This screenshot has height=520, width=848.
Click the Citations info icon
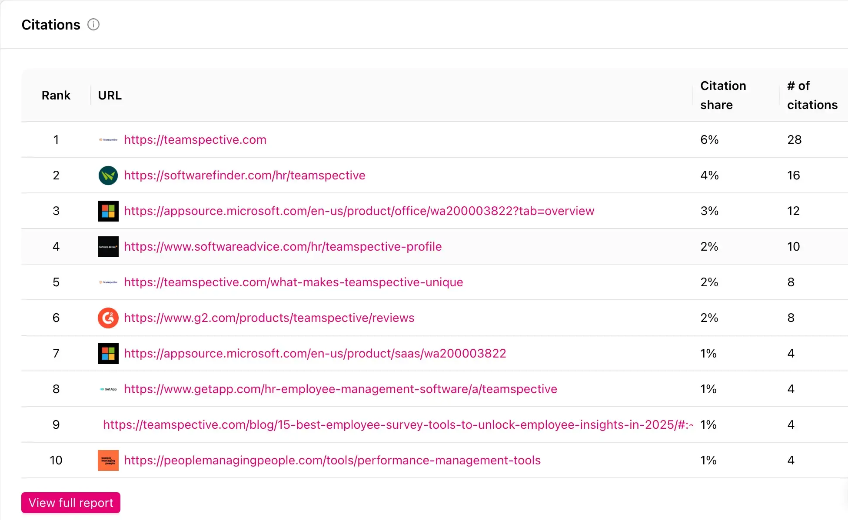pos(93,24)
